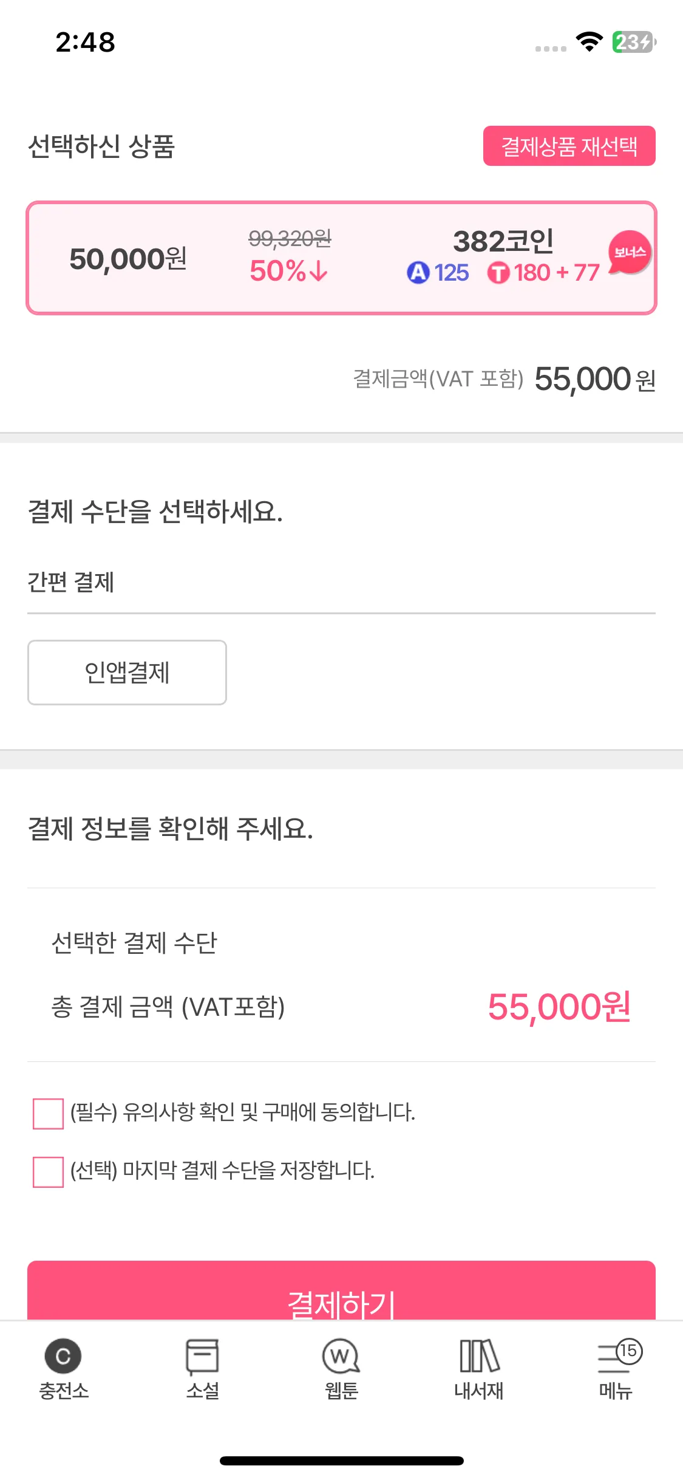Select the 50,000원 product card

[341, 258]
